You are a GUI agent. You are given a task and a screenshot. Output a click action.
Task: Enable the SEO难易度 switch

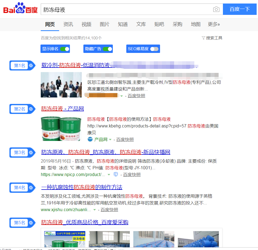point(154,49)
